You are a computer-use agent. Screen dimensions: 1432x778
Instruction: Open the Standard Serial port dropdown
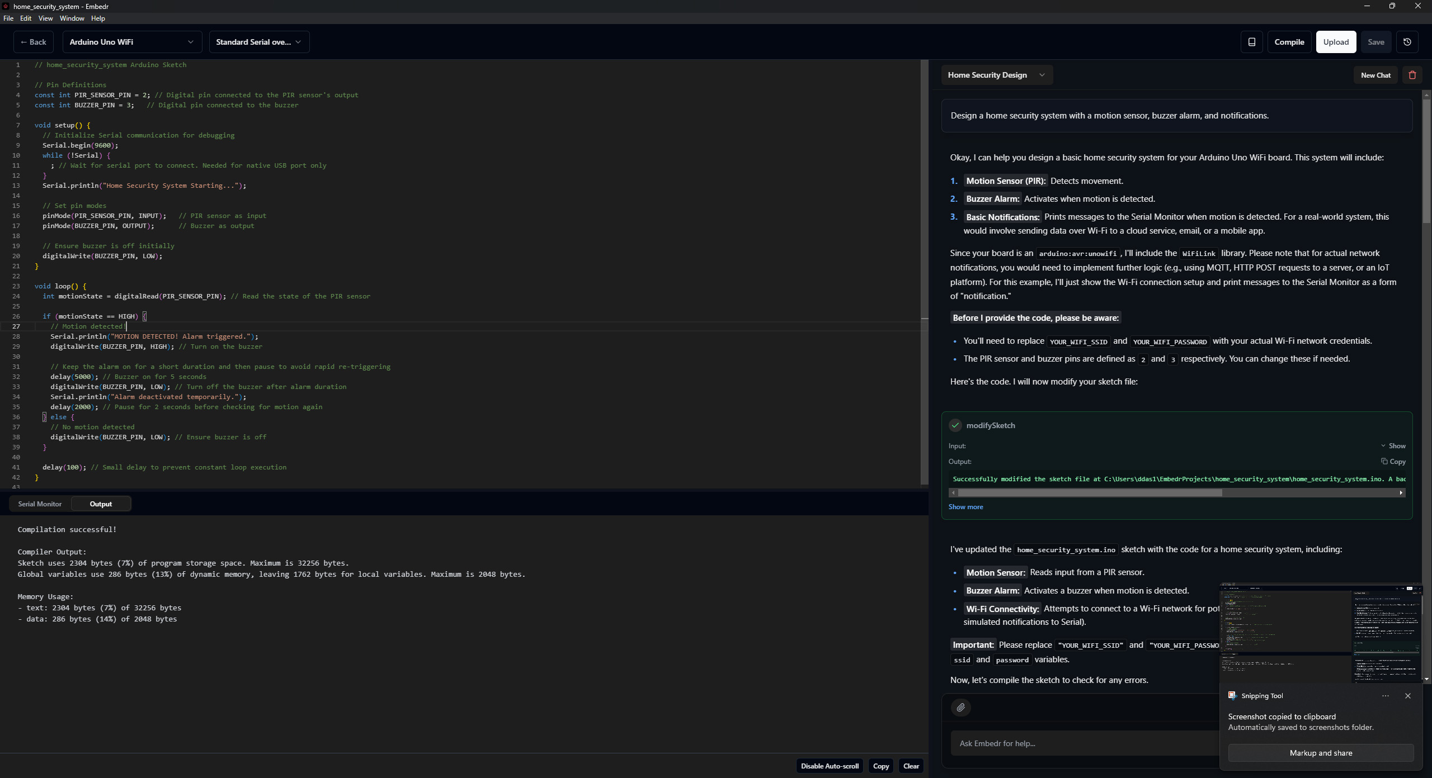[x=259, y=42]
